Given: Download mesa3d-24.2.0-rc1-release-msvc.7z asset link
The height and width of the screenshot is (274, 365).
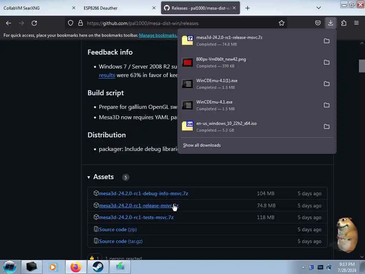Looking at the screenshot, I should click(139, 205).
